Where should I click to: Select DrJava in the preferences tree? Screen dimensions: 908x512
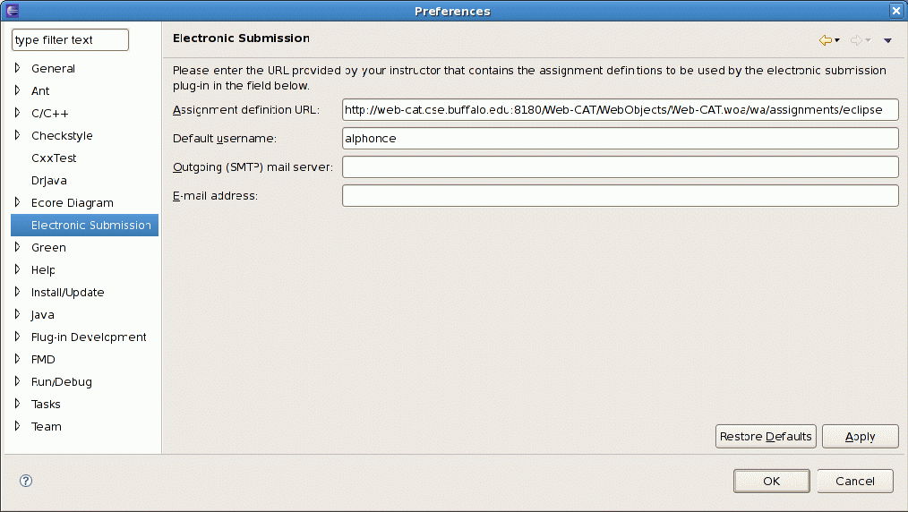click(49, 180)
